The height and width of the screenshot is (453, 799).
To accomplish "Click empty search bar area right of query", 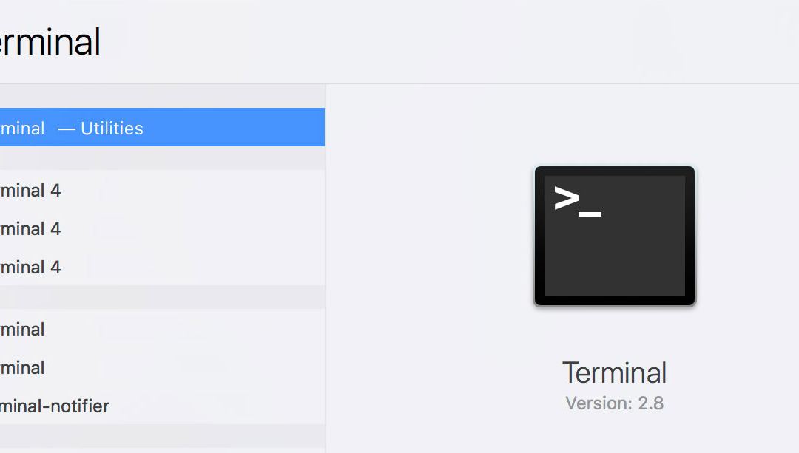I will tap(444, 42).
